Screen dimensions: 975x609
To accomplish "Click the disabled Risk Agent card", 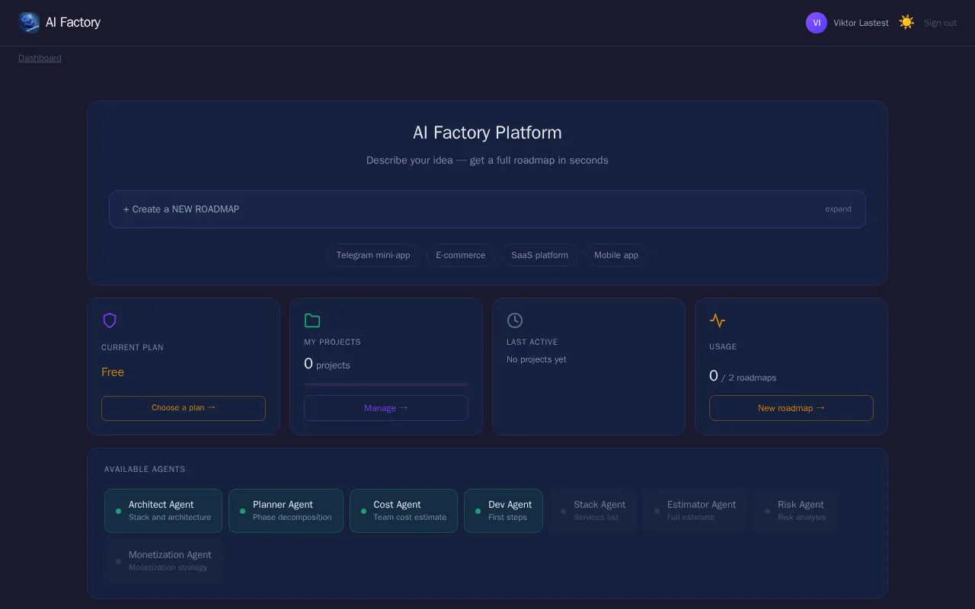I will click(x=795, y=511).
